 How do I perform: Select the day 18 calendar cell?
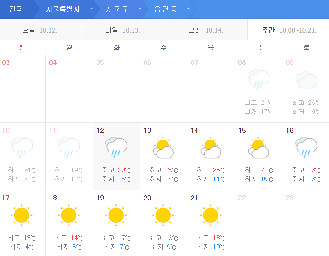[69, 223]
